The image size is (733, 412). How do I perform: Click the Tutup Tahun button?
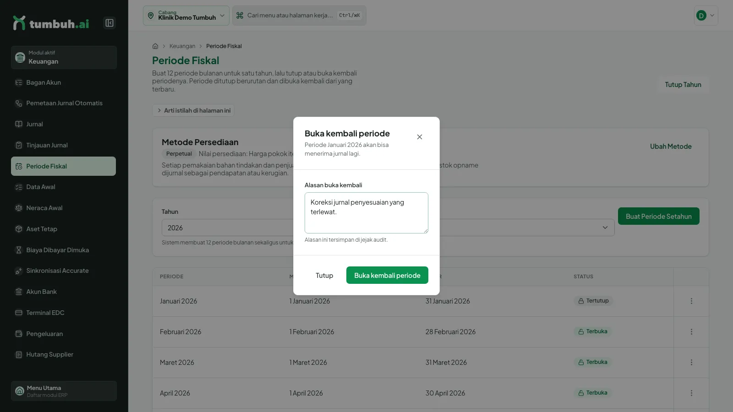click(683, 85)
